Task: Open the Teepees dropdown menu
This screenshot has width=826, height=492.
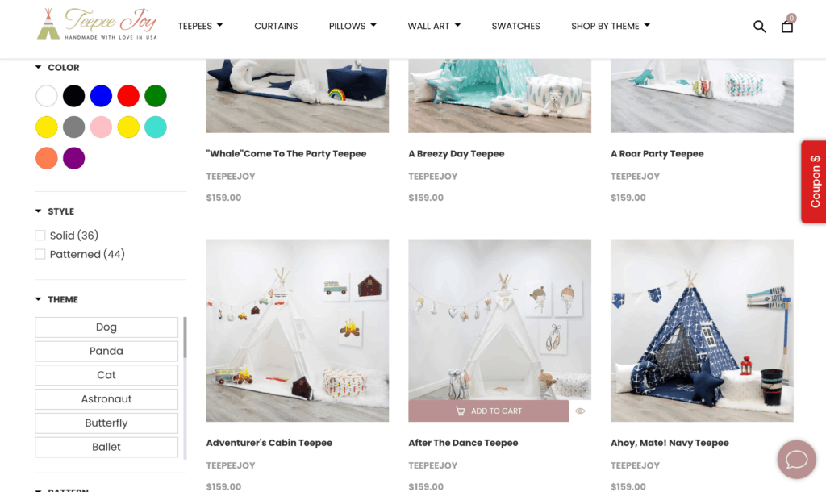Action: (x=200, y=26)
